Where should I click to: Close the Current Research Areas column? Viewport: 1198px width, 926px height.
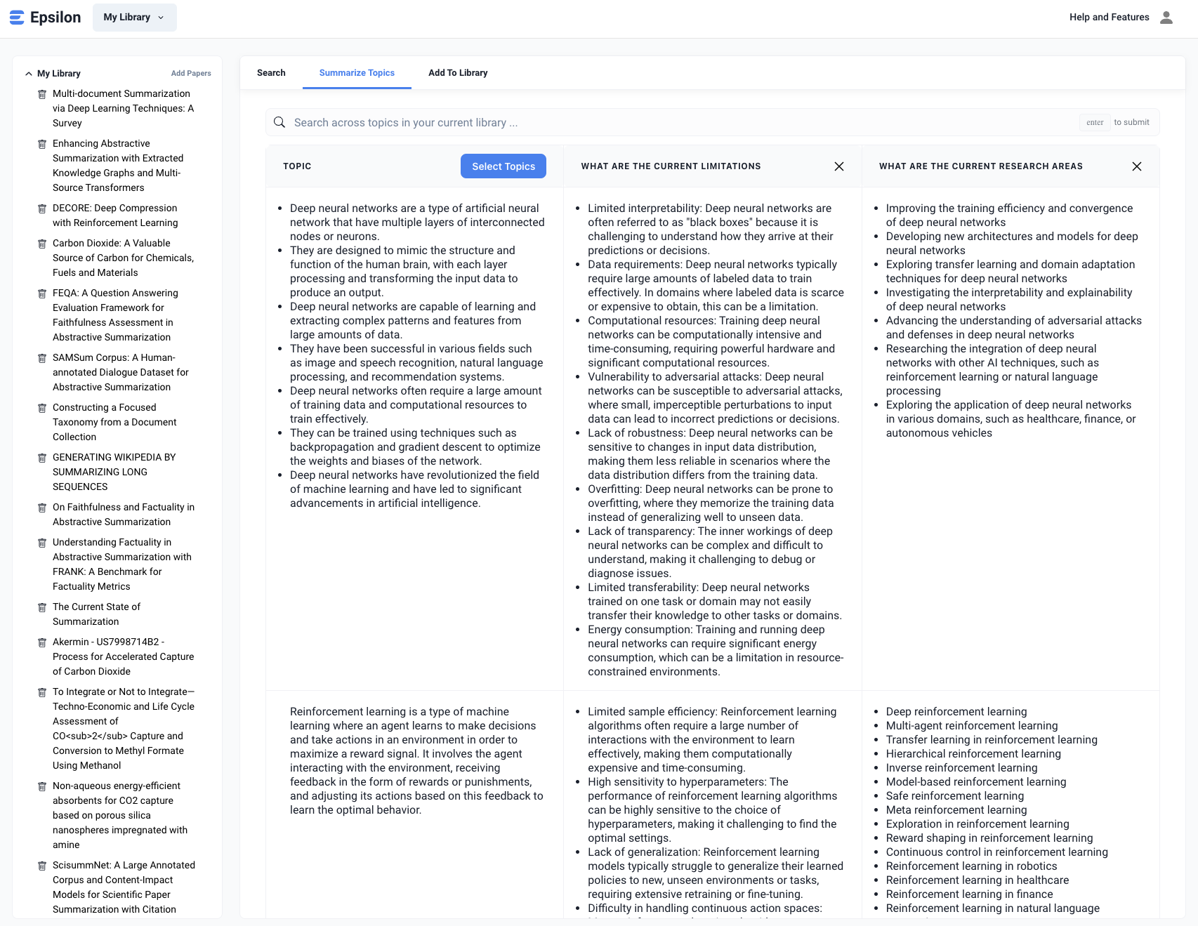(1137, 166)
